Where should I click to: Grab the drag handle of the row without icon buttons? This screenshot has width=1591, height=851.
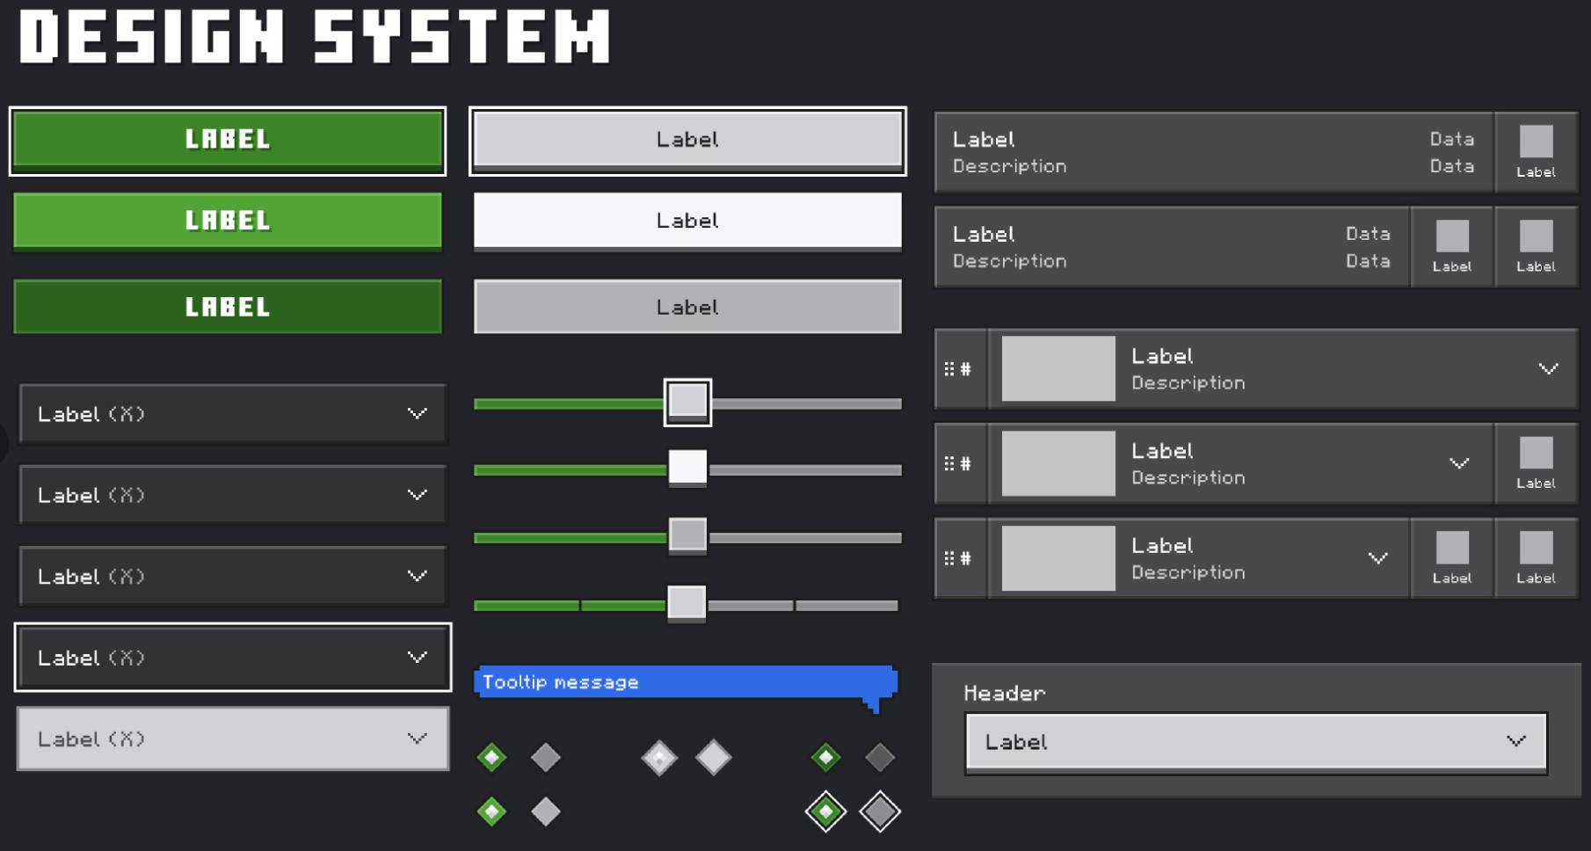tap(957, 369)
